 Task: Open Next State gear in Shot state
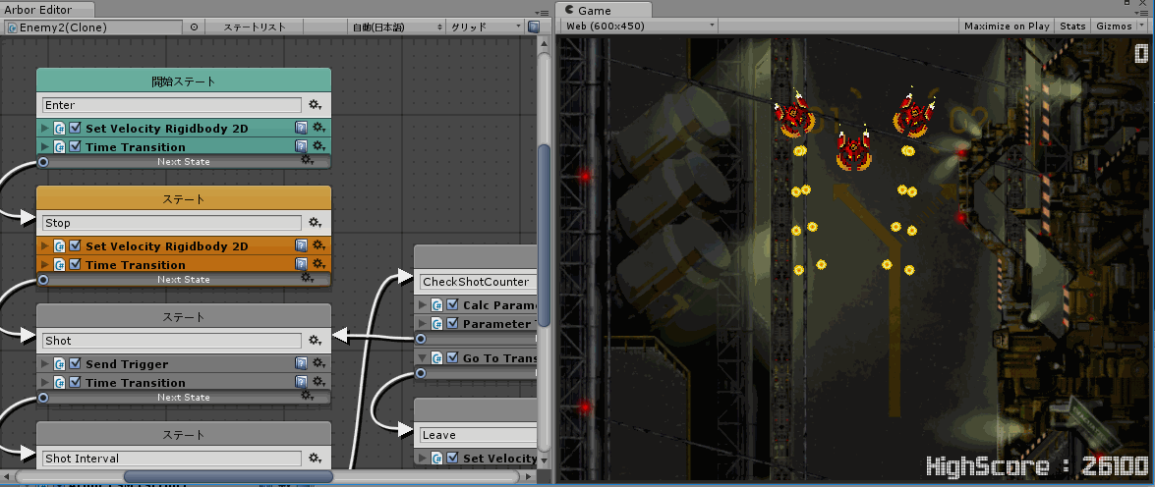(x=309, y=396)
